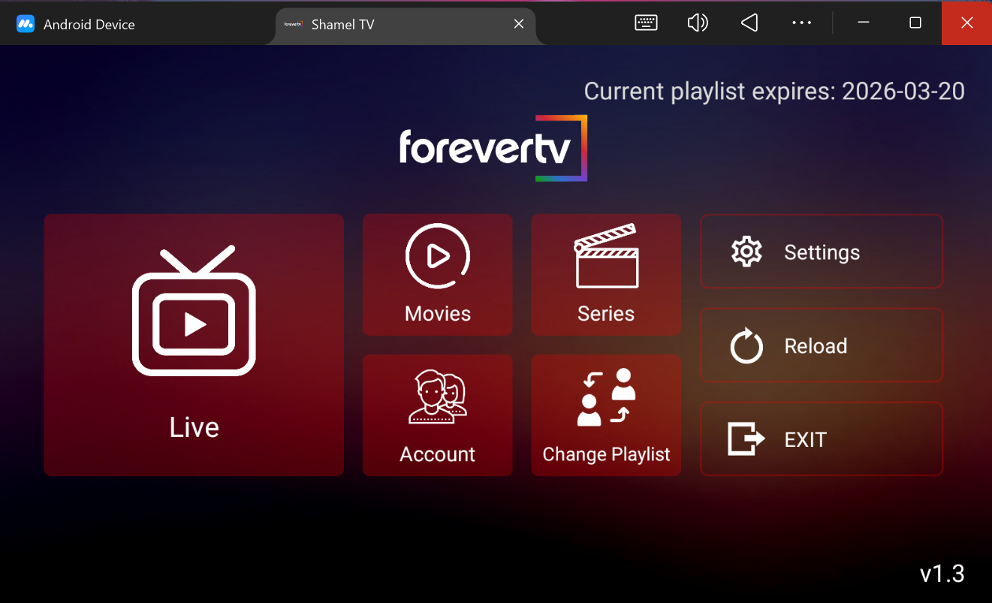Click the EXIT button
The height and width of the screenshot is (603, 992).
point(822,439)
